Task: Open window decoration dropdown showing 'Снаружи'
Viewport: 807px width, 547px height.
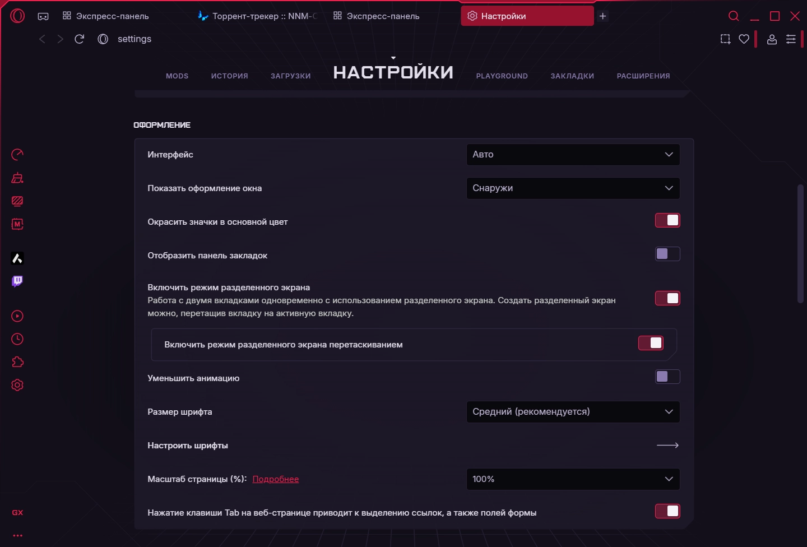Action: click(573, 188)
